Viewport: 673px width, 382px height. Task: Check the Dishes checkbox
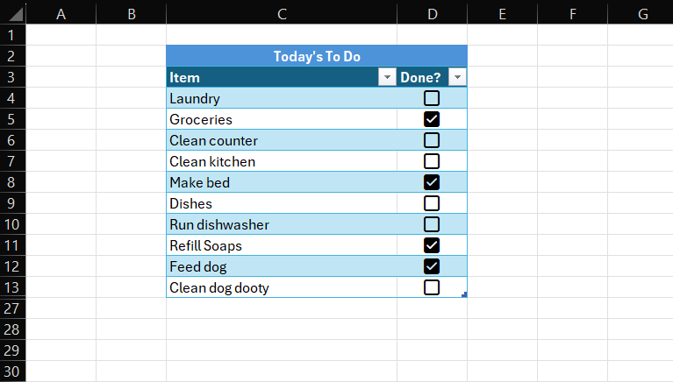[432, 203]
